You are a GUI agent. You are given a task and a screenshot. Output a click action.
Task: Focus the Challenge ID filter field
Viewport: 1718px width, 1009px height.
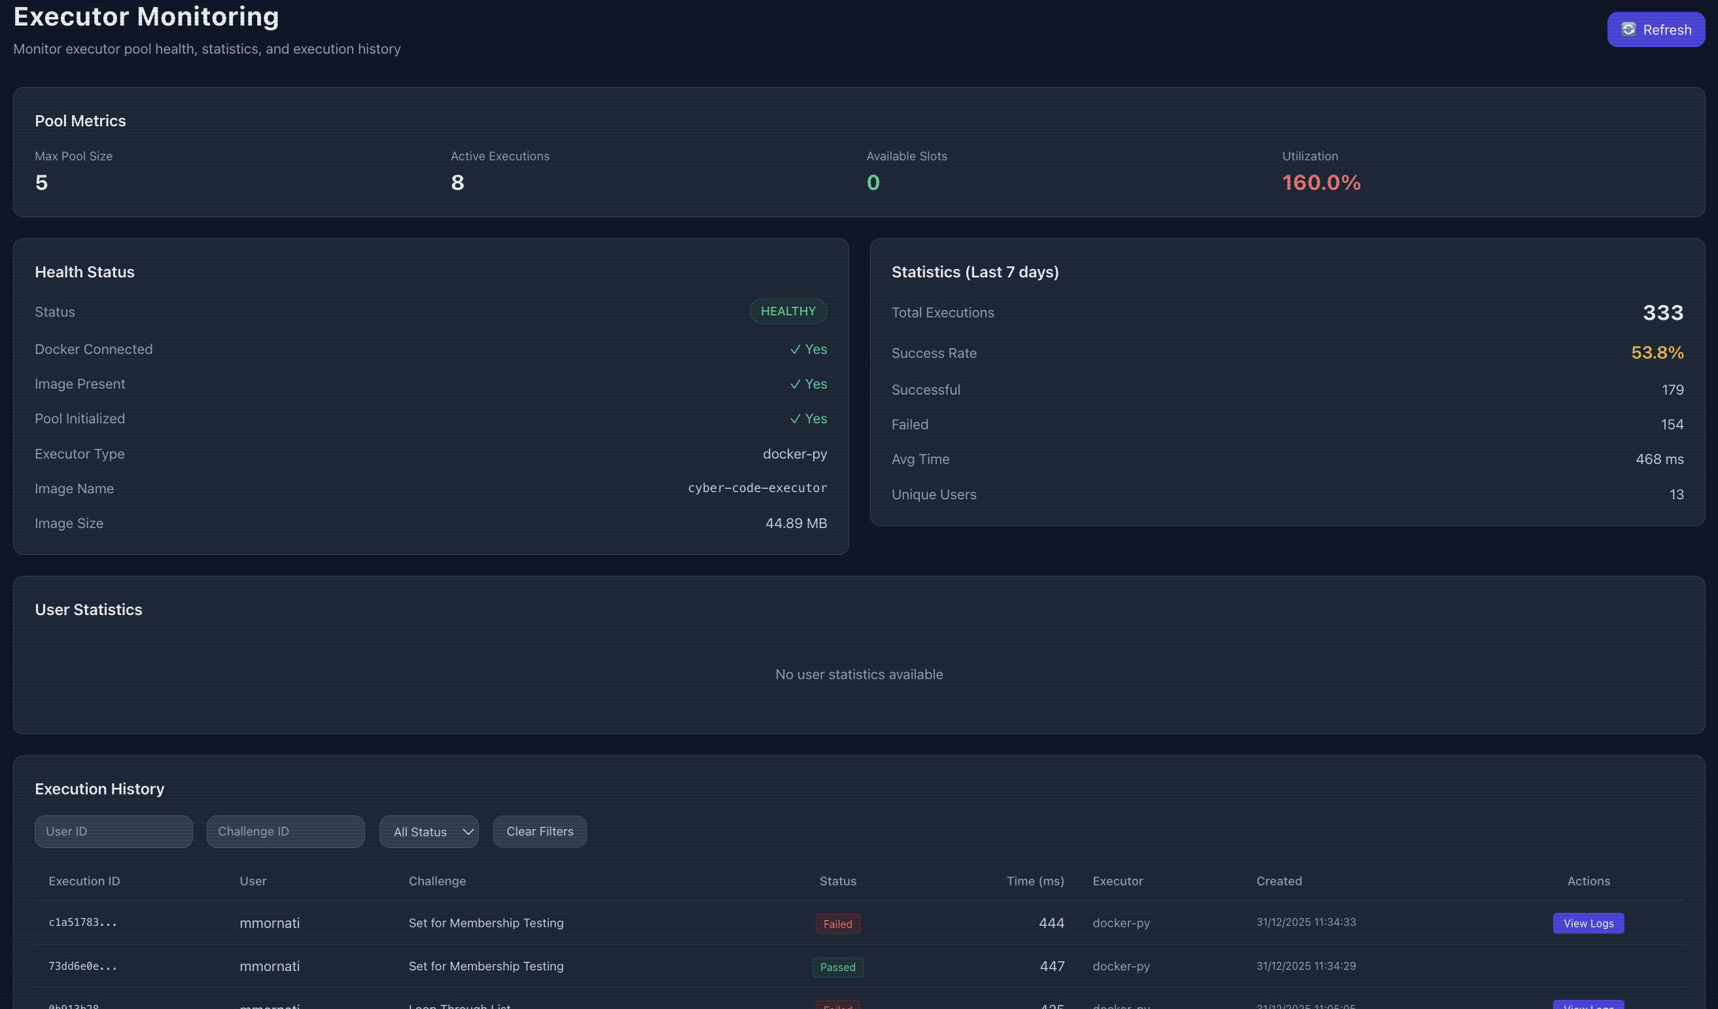(286, 831)
